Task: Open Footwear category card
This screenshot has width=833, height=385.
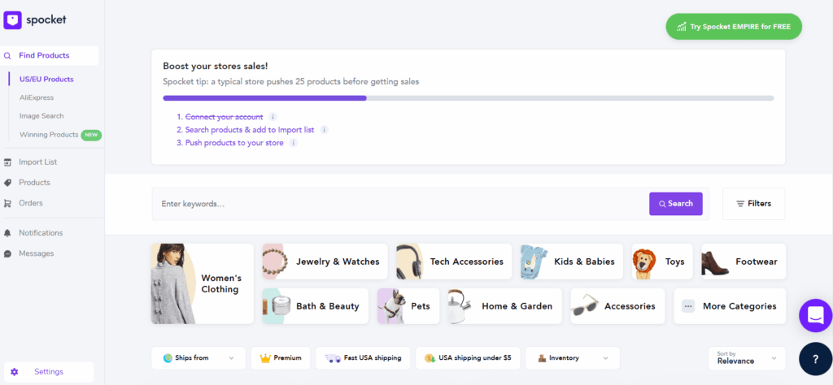Action: coord(744,262)
